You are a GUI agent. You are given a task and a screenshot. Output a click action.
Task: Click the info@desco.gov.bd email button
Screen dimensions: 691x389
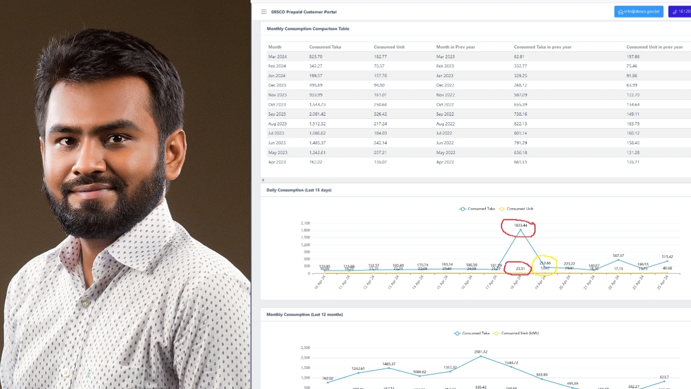[639, 11]
